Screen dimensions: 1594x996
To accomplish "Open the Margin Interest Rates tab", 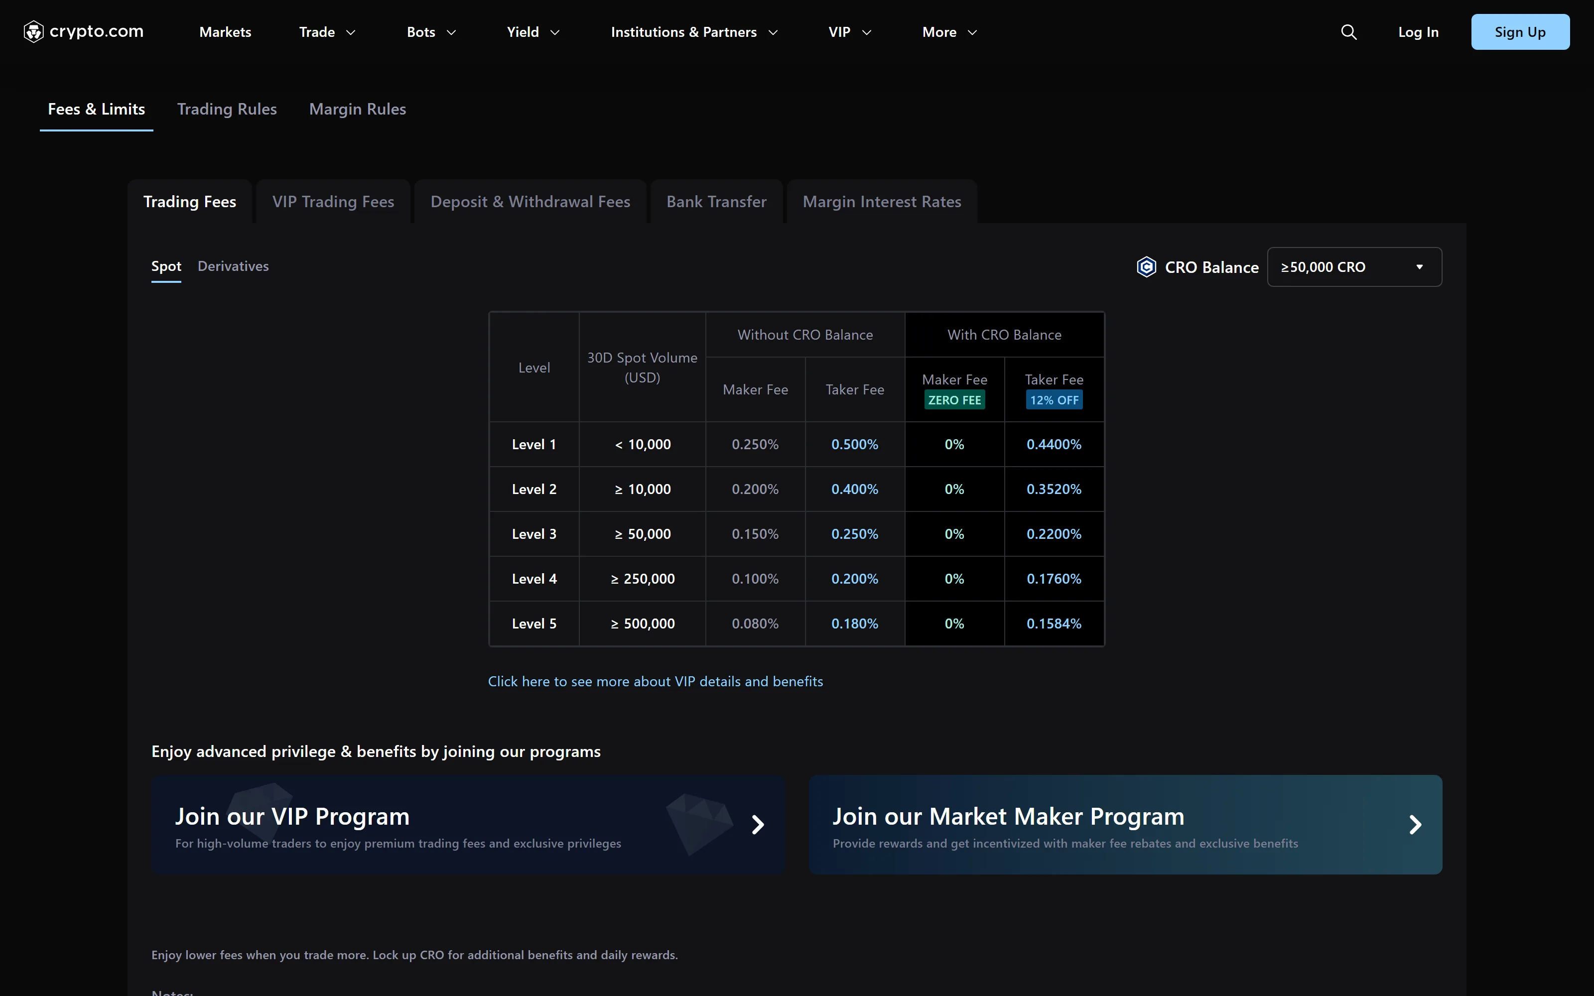I will click(x=882, y=202).
